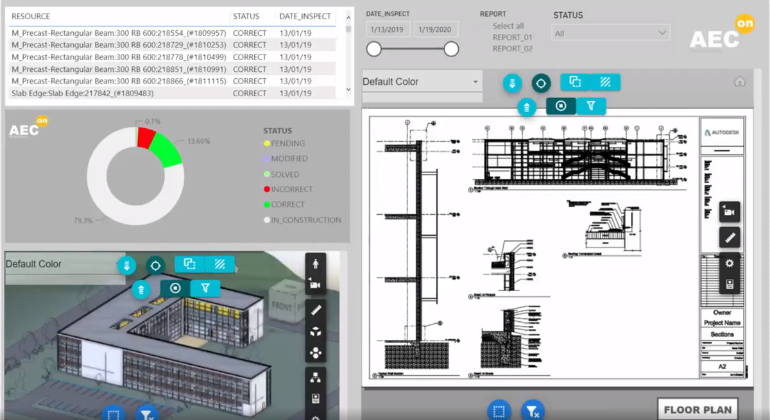
Task: Click the crosshair target icon in 3D viewer
Action: 155,265
